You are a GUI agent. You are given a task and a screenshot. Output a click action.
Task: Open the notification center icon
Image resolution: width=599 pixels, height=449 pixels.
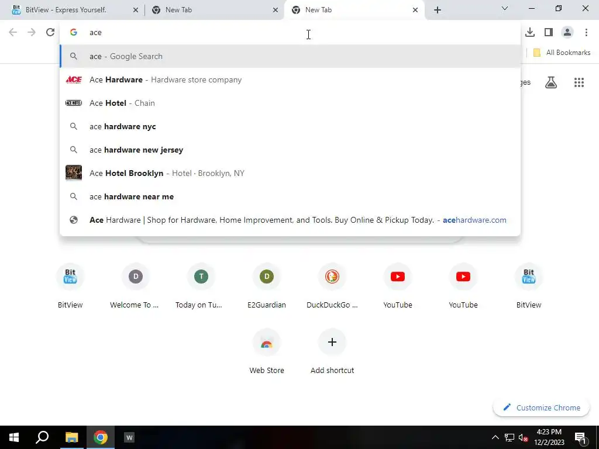pos(580,437)
